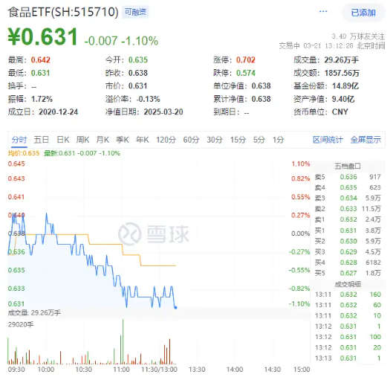Switch to the 120分 interval tab
390x380 pixels.
[166, 140]
